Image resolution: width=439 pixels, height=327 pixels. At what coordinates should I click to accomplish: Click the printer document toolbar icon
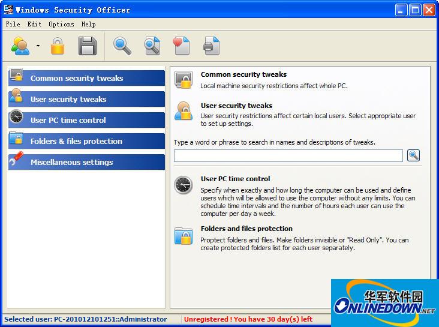coord(211,46)
